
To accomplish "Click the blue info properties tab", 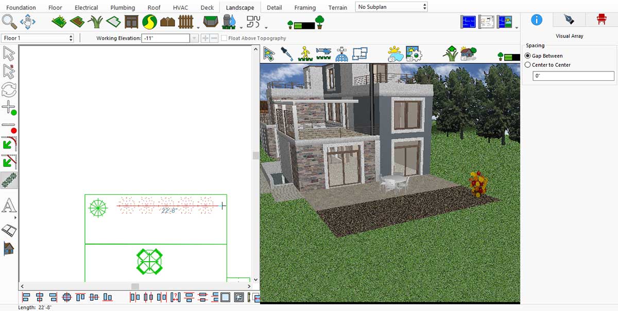I will (537, 20).
